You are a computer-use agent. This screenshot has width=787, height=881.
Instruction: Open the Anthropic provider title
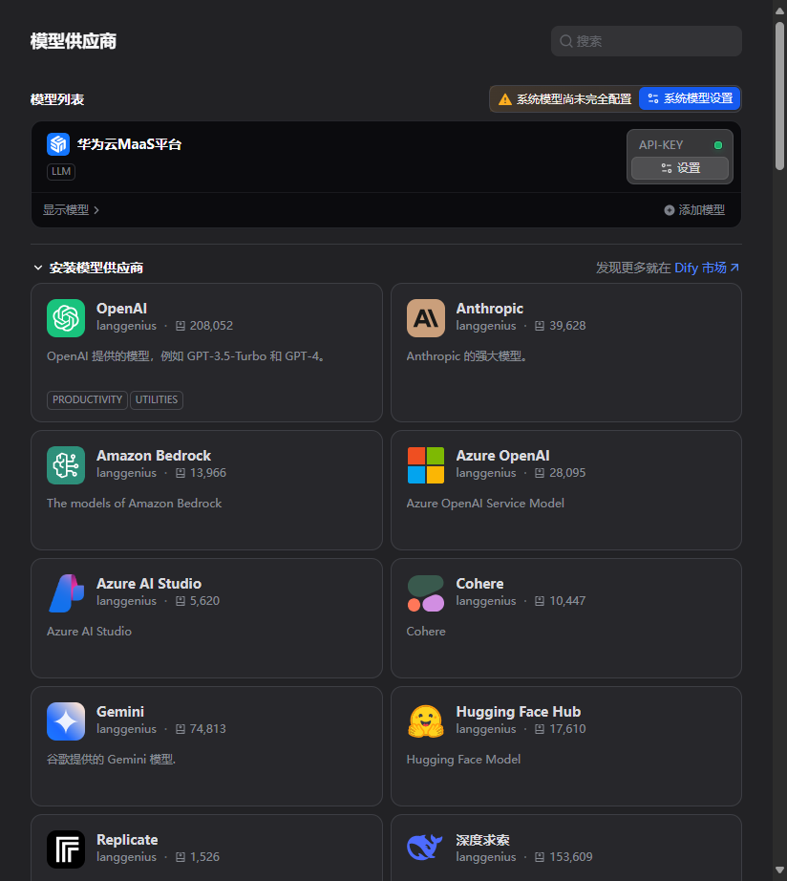tap(489, 309)
